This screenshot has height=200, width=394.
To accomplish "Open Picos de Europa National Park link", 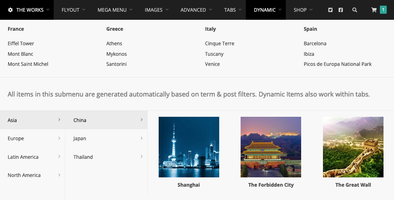I will pos(337,64).
